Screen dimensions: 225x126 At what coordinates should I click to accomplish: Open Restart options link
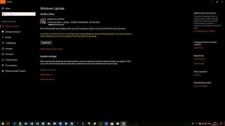pos(46,75)
